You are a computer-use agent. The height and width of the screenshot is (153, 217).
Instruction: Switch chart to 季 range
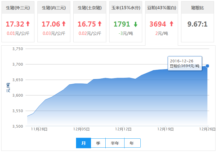tap(98, 143)
